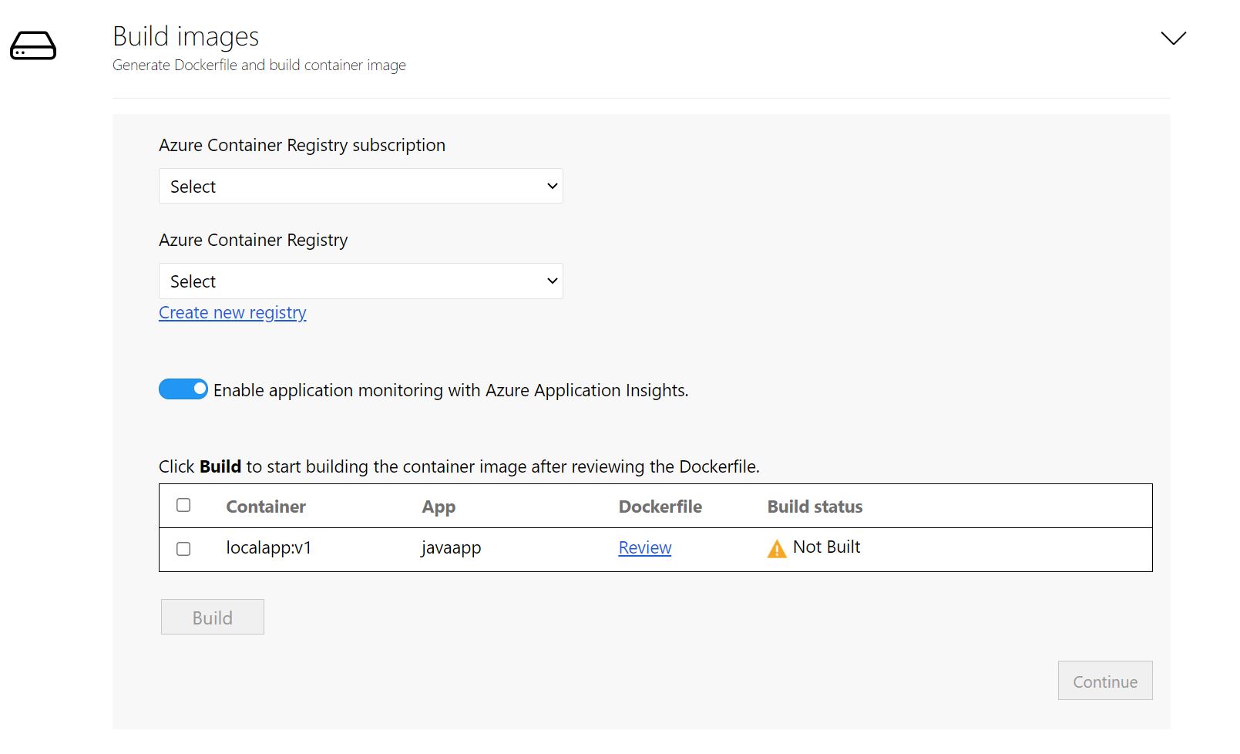Click the Build button
This screenshot has width=1240, height=754.
[x=212, y=617]
